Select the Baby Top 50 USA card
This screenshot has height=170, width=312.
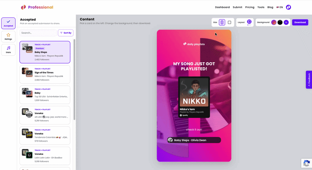tap(45, 95)
